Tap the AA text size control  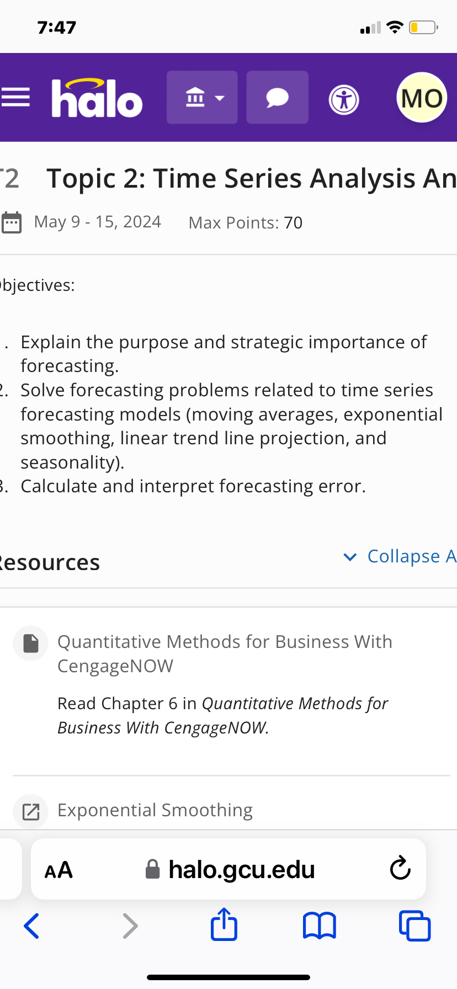(59, 869)
